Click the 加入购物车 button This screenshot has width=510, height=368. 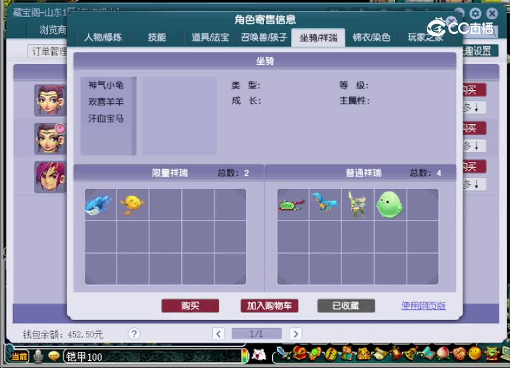click(269, 306)
